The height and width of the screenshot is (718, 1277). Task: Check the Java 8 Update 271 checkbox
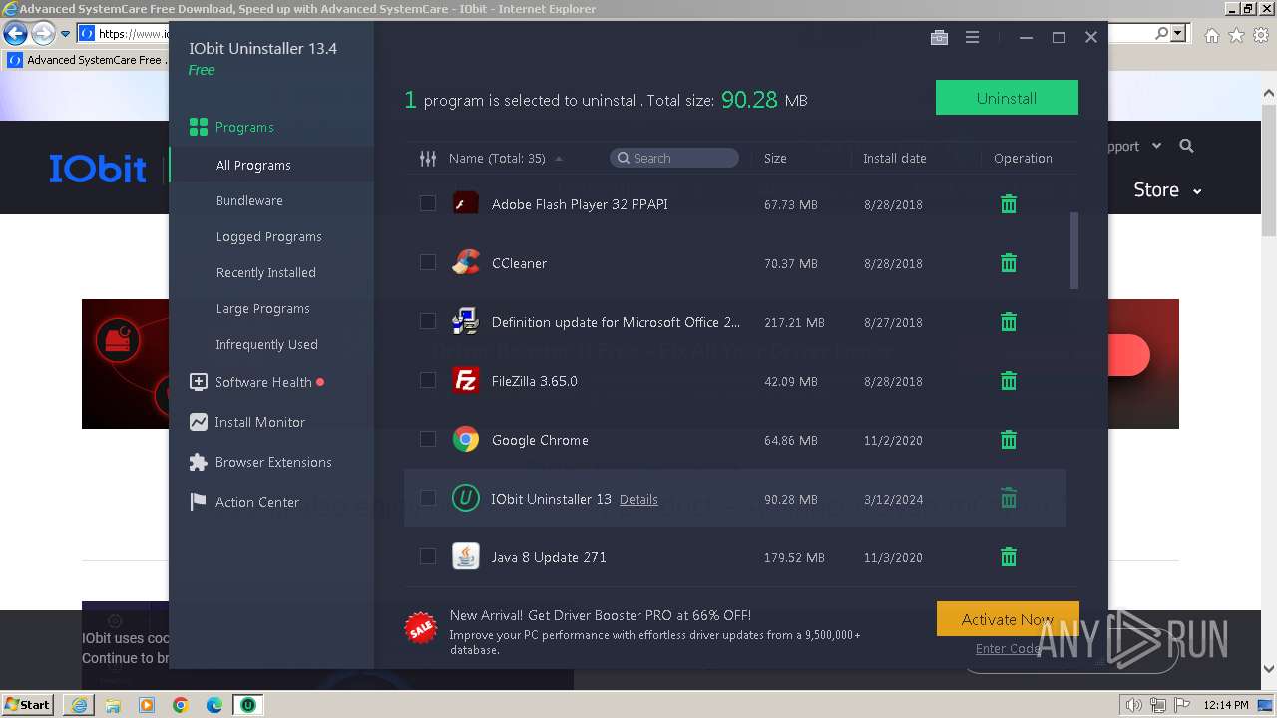[428, 556]
